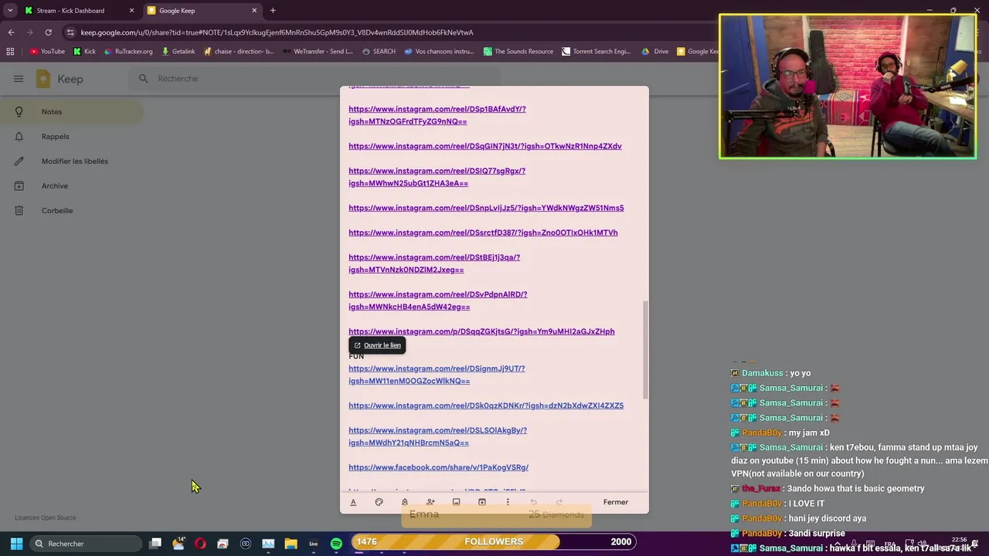Click the add image icon in note toolbar
The image size is (989, 556).
[x=456, y=502]
